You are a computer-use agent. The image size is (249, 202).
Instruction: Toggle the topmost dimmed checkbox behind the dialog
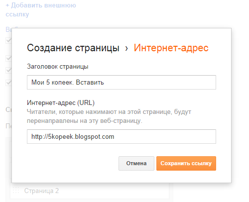(x=8, y=40)
